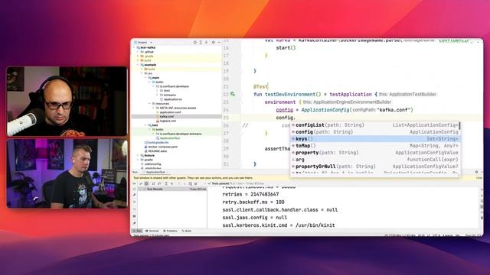The width and height of the screenshot is (490, 275).
Task: Collapse the resources folder
Action: coord(149,104)
